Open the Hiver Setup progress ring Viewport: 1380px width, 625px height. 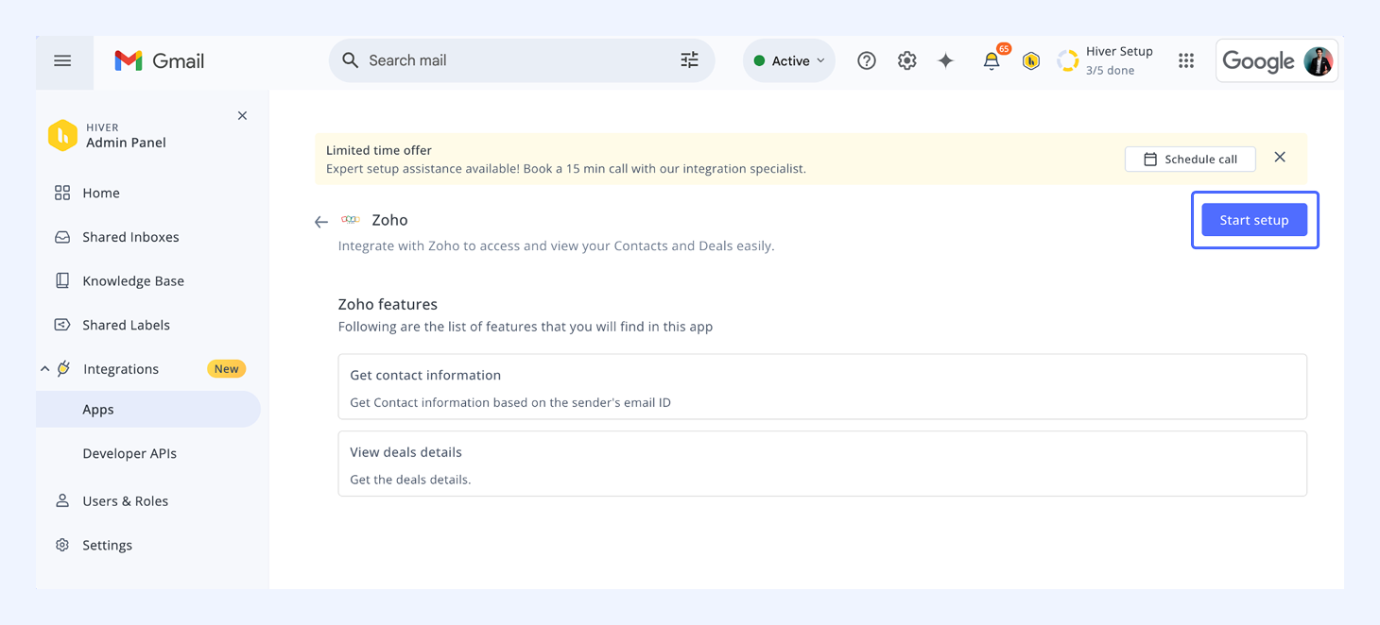coord(1068,60)
